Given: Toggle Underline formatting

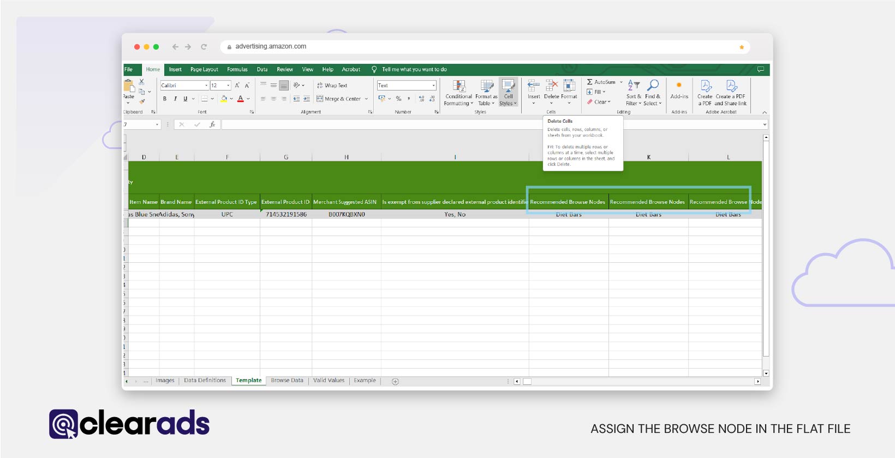Looking at the screenshot, I should pyautogui.click(x=186, y=99).
